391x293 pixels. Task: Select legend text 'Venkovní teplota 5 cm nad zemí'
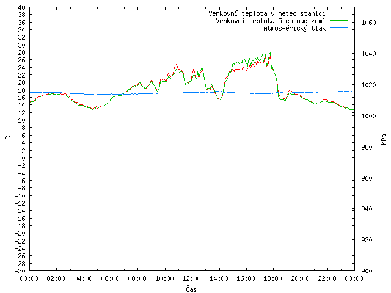271,21
